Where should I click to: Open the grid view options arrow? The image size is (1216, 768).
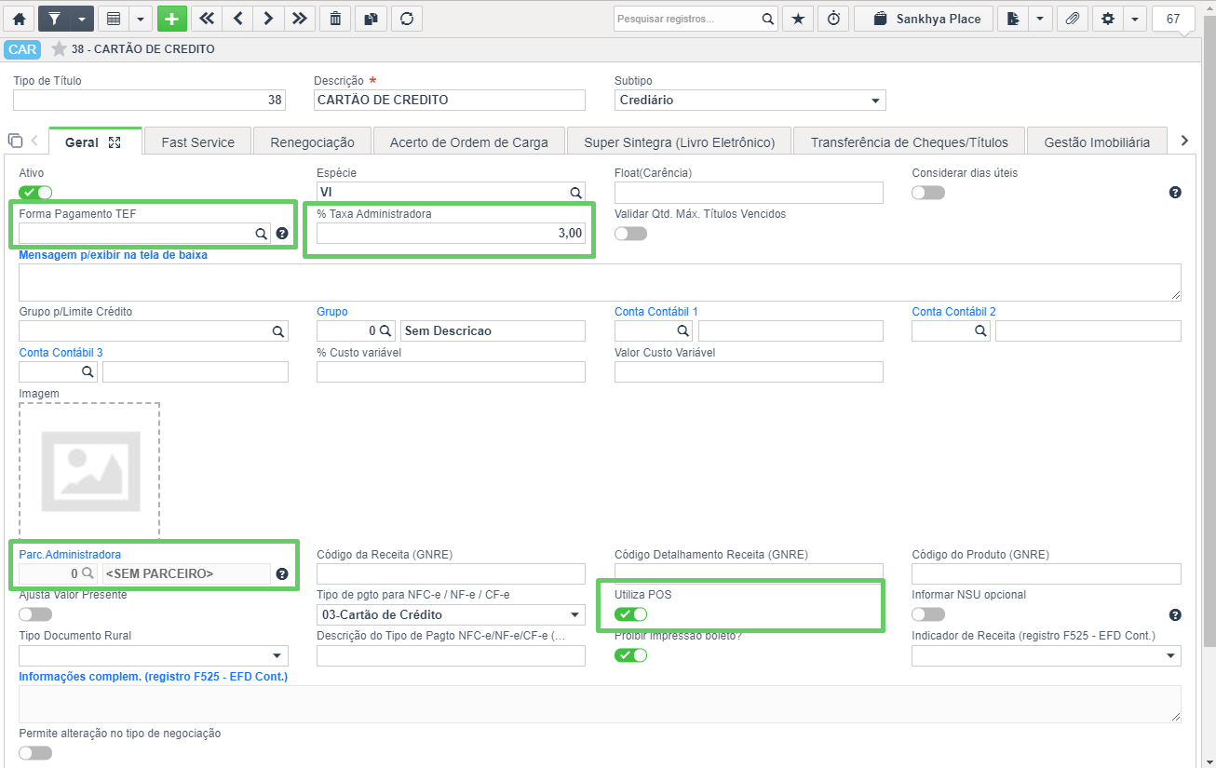coord(141,19)
